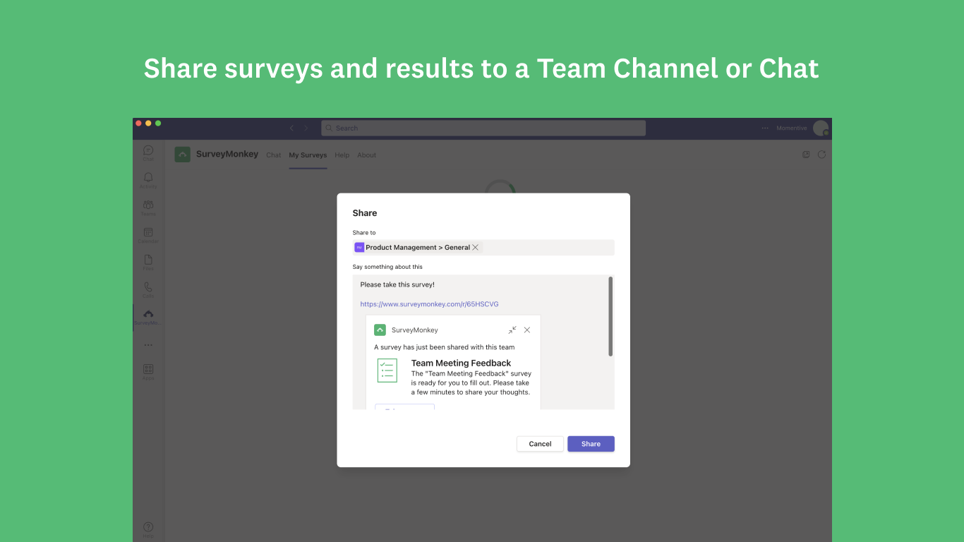The width and height of the screenshot is (964, 542).
Task: Go forward with the right arrow
Action: (306, 128)
